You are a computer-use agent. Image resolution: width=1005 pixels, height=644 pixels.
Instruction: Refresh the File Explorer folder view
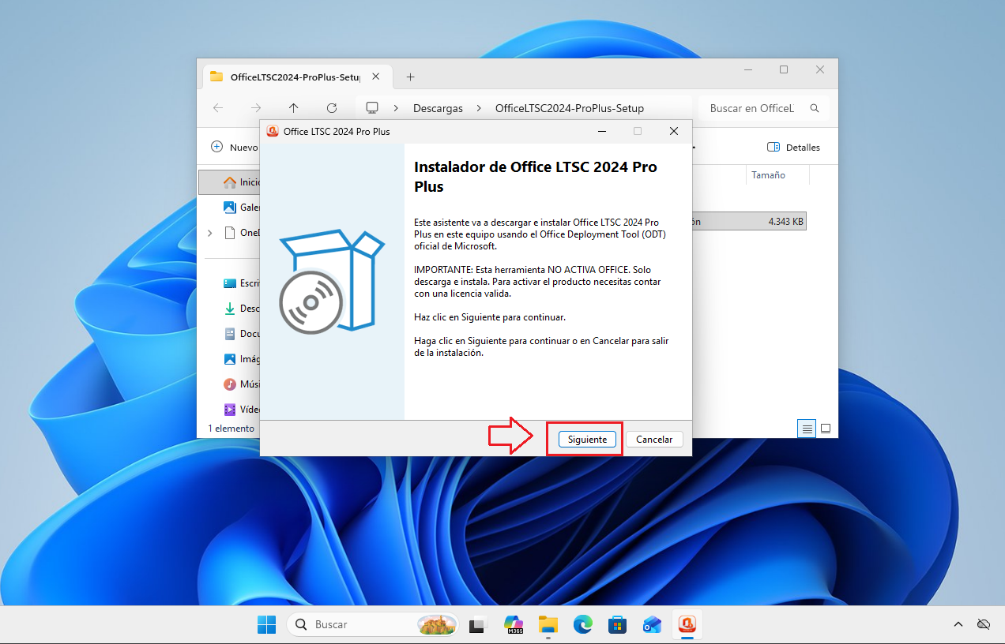(x=332, y=108)
